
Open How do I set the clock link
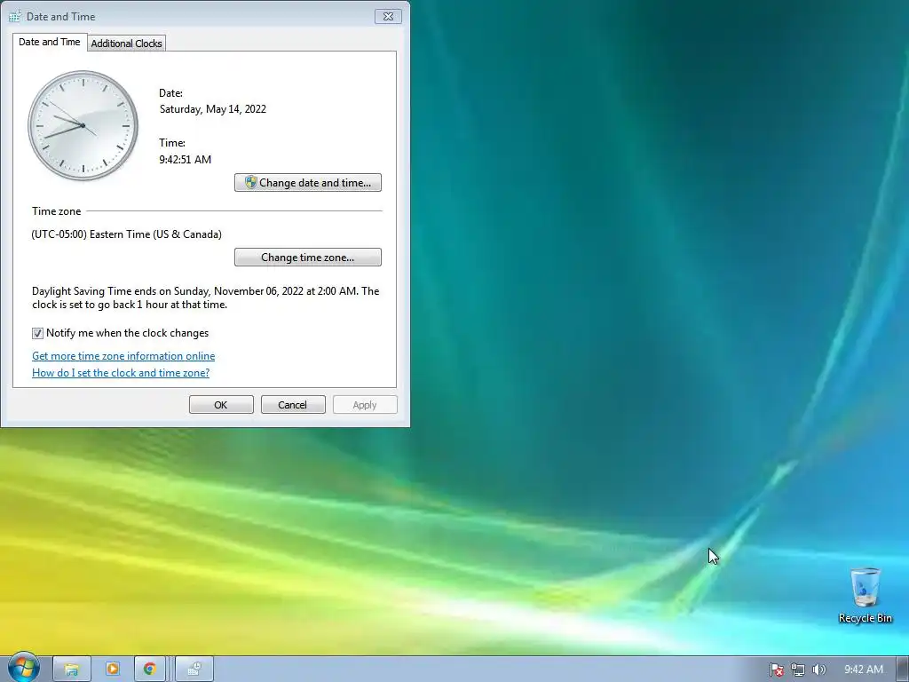[121, 373]
